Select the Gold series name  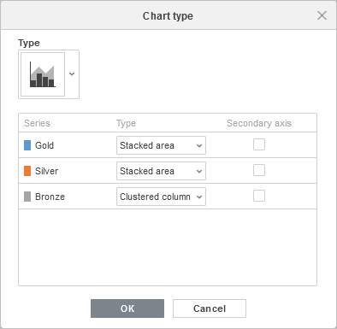tap(44, 145)
